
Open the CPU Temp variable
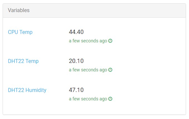(20, 32)
